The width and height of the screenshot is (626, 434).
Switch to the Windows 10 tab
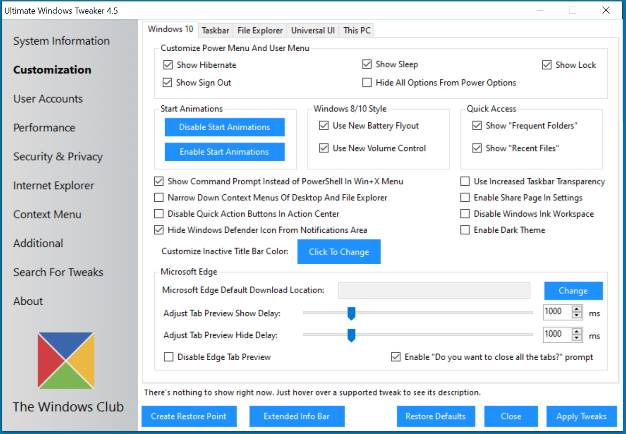(170, 29)
